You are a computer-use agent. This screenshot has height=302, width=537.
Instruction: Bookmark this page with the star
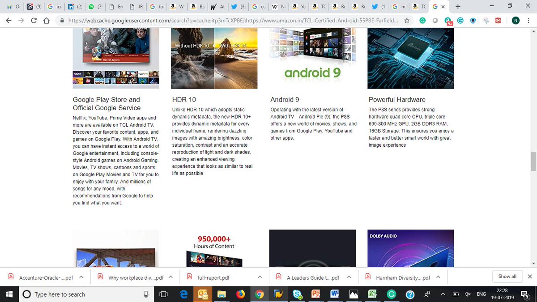pyautogui.click(x=407, y=21)
